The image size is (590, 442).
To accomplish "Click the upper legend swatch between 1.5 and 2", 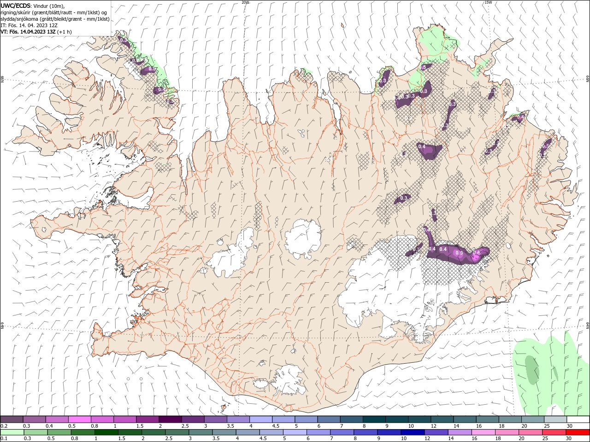I will pos(147,419).
